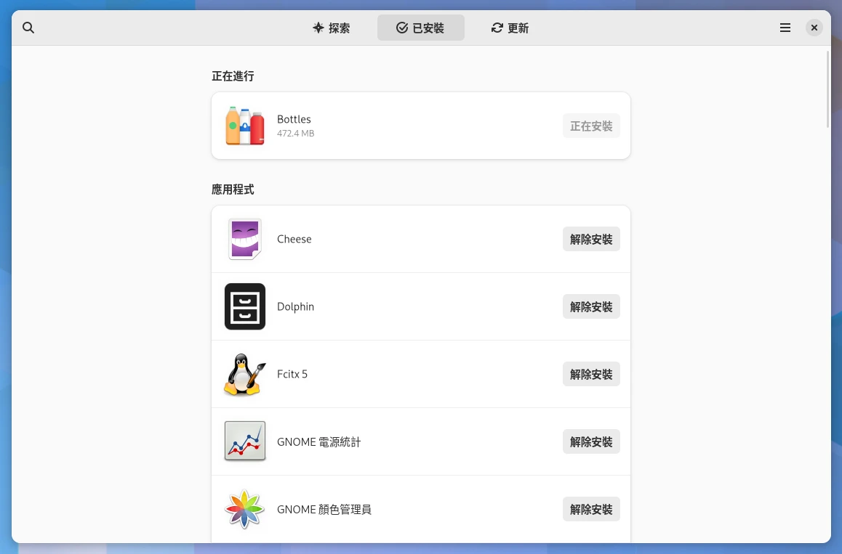The width and height of the screenshot is (842, 554).
Task: Click the 正在安裝 button for Bottles
Action: pos(591,126)
